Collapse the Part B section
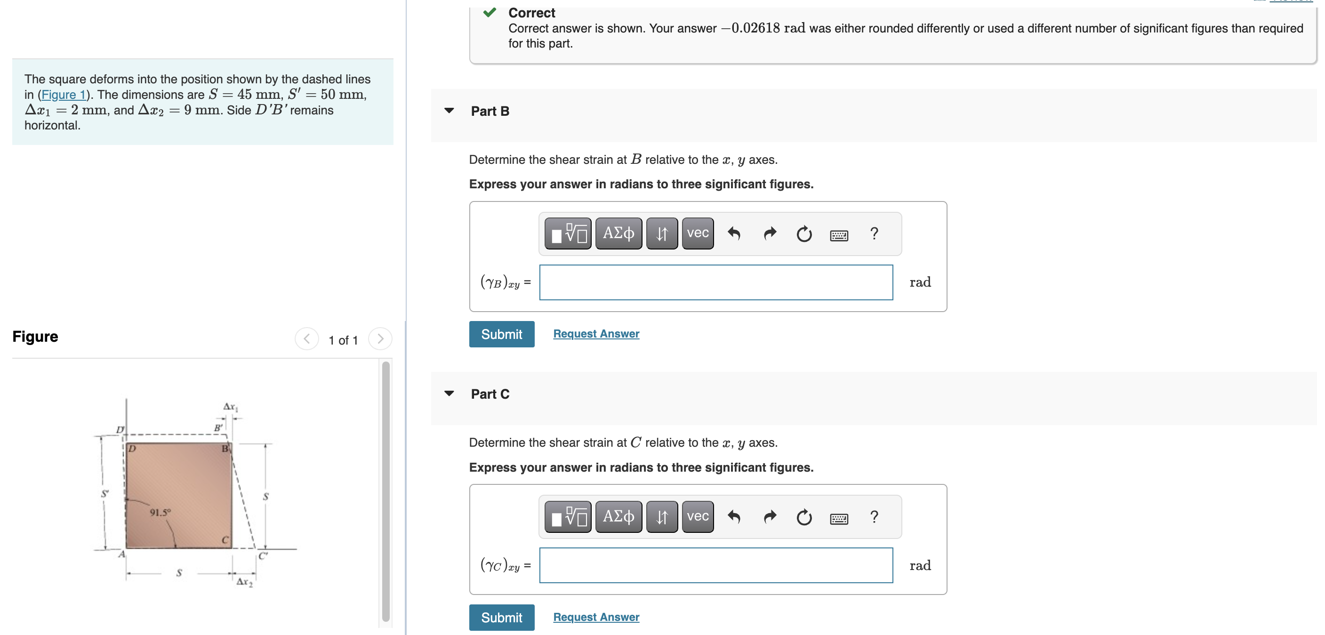Viewport: 1325px width, 635px height. click(x=449, y=111)
